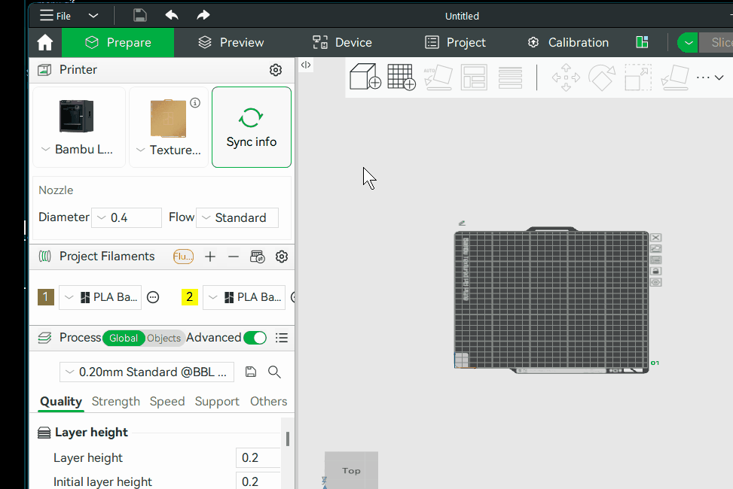733x489 pixels.
Task: Switch Process scope to Objects
Action: pos(163,338)
